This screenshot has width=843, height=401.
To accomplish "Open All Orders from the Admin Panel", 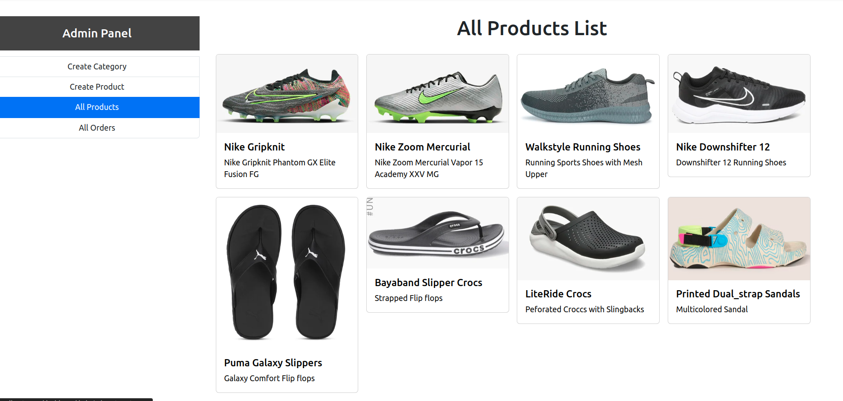I will tap(97, 128).
